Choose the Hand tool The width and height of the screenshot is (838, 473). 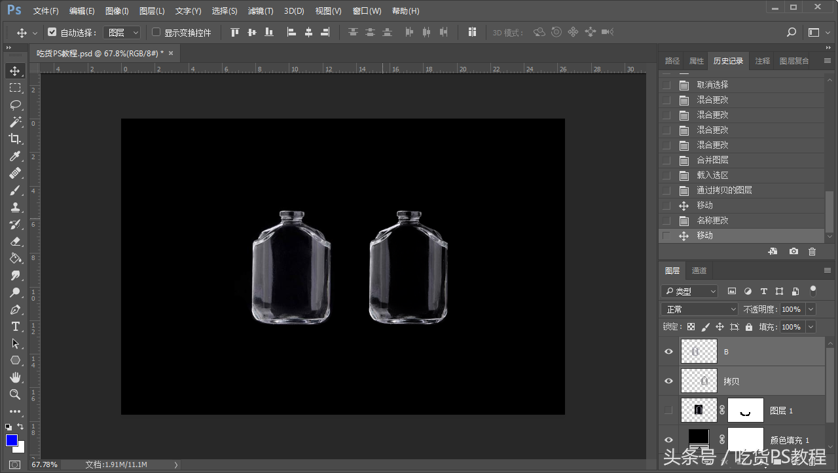click(15, 377)
